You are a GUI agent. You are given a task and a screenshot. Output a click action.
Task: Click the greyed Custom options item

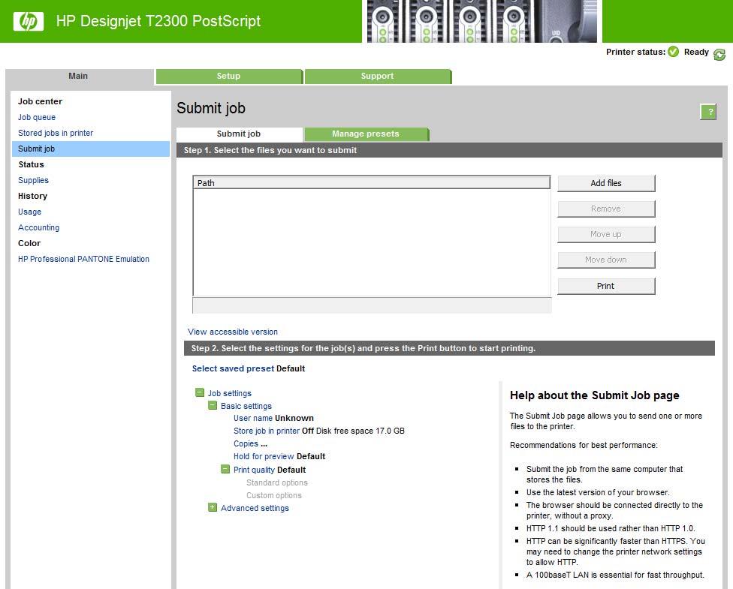click(x=274, y=495)
